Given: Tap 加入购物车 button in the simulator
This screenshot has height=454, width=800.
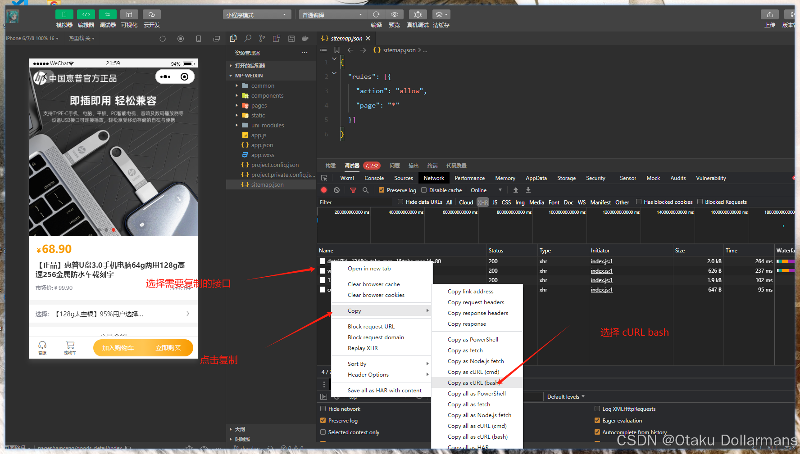Looking at the screenshot, I should (x=118, y=347).
